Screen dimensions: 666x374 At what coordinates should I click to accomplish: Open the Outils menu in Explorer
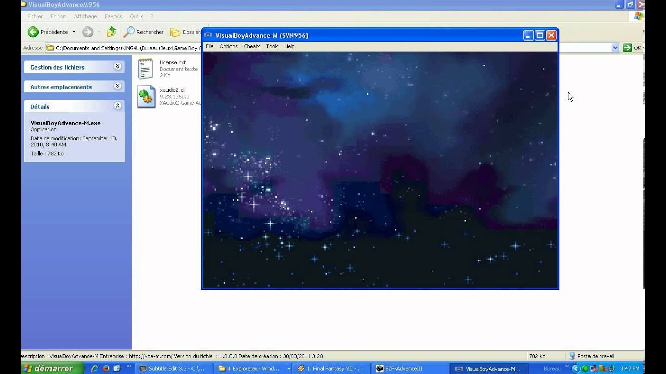[136, 16]
